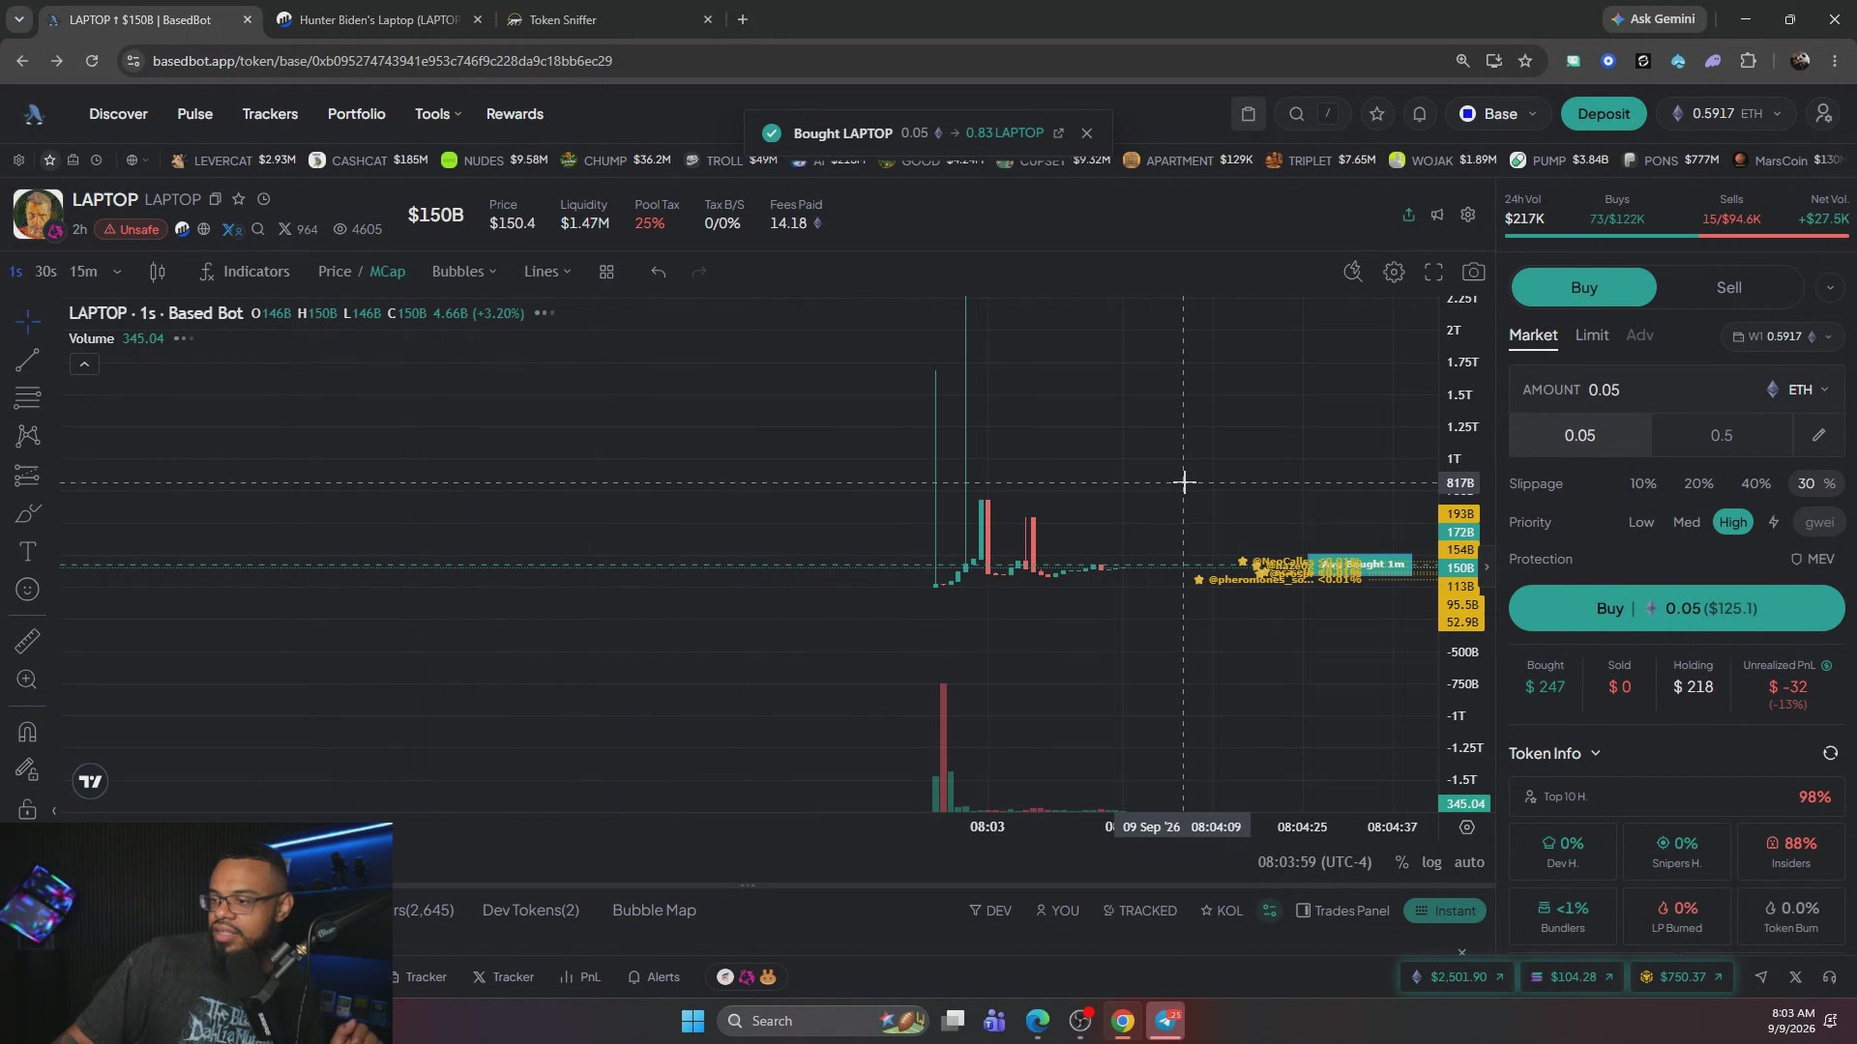Image resolution: width=1857 pixels, height=1044 pixels.
Task: Select the trend line drawing tool
Action: pyautogui.click(x=27, y=361)
